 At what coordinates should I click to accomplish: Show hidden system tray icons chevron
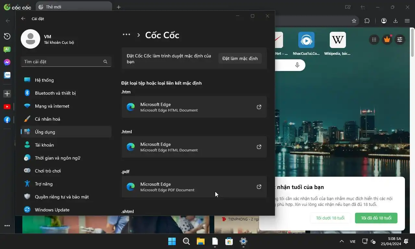pyautogui.click(x=341, y=241)
